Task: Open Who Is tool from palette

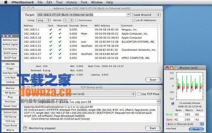Action: tap(10, 130)
